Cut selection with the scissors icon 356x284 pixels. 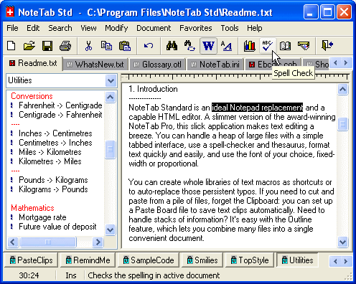point(88,46)
